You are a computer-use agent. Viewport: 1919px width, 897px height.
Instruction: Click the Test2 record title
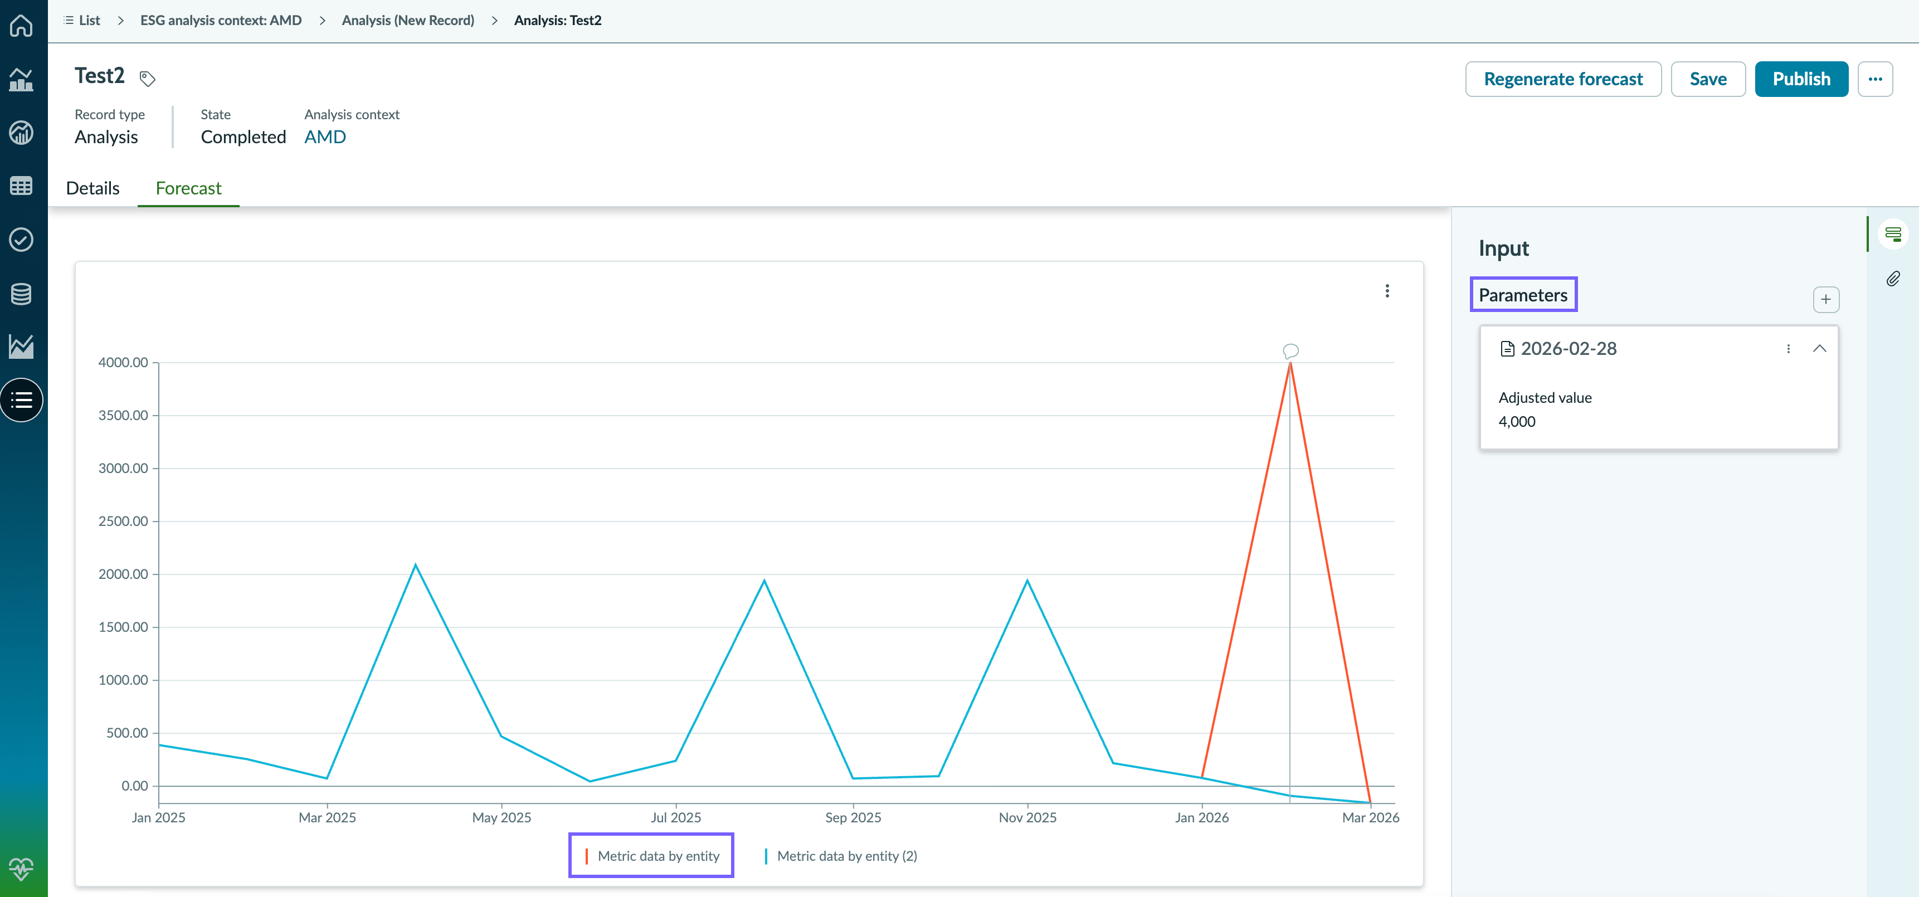pyautogui.click(x=99, y=76)
